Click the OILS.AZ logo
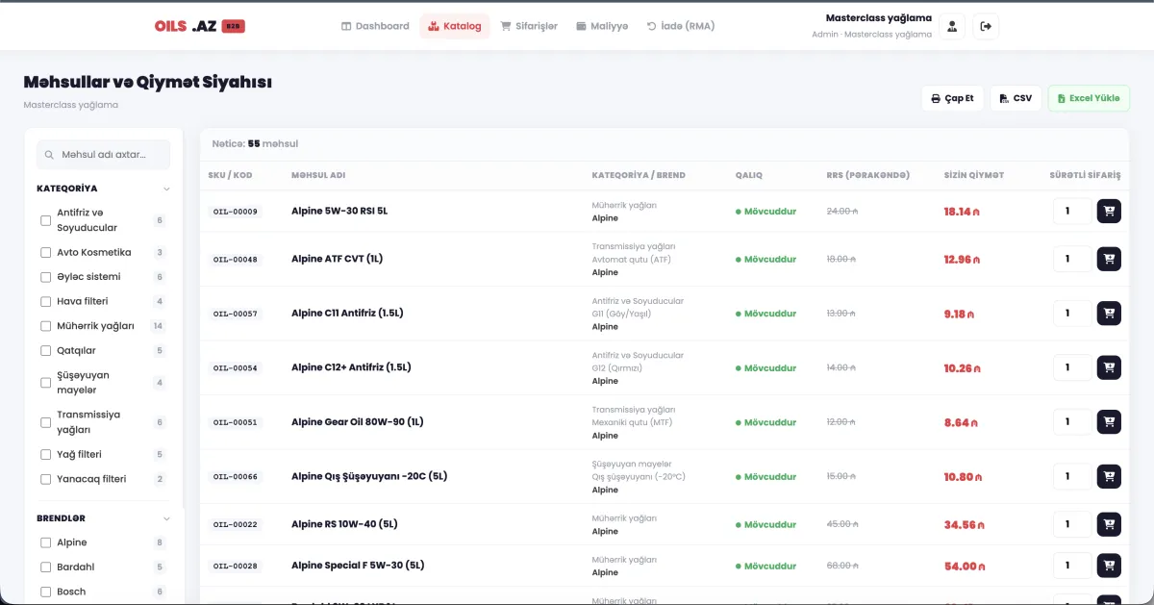Viewport: 1154px width, 605px height. pyautogui.click(x=200, y=26)
